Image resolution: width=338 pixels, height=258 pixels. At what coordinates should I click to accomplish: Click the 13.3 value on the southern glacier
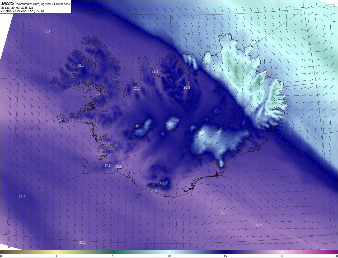click(163, 183)
